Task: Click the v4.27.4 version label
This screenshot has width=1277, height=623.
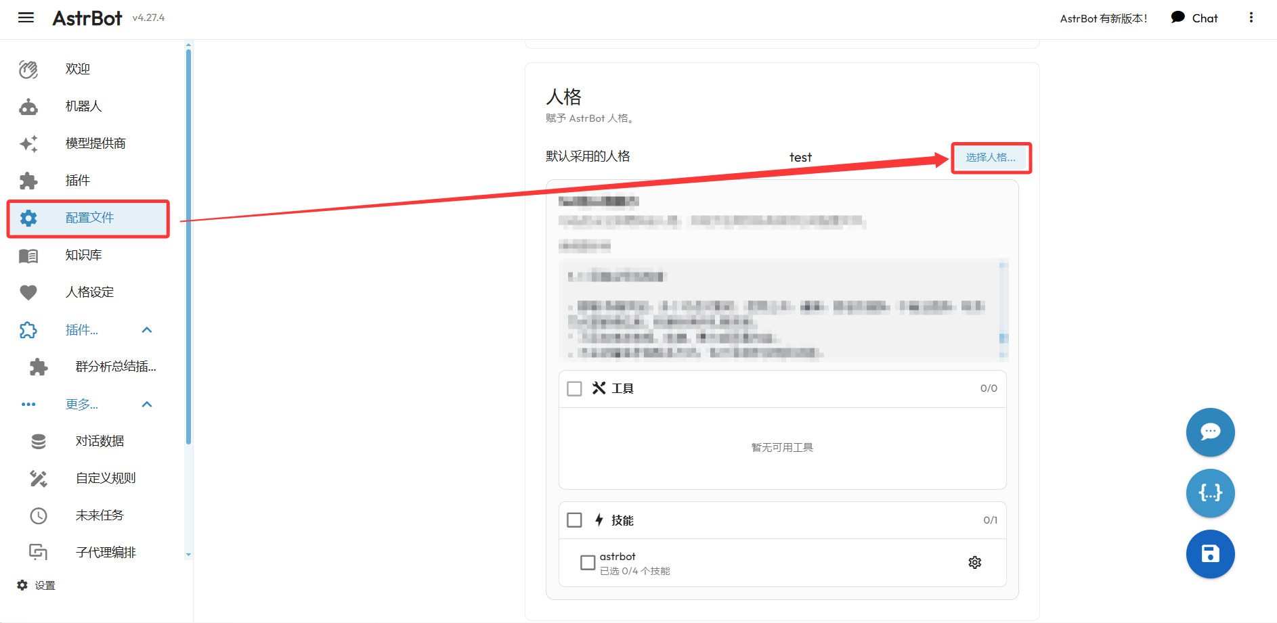Action: coord(148,18)
